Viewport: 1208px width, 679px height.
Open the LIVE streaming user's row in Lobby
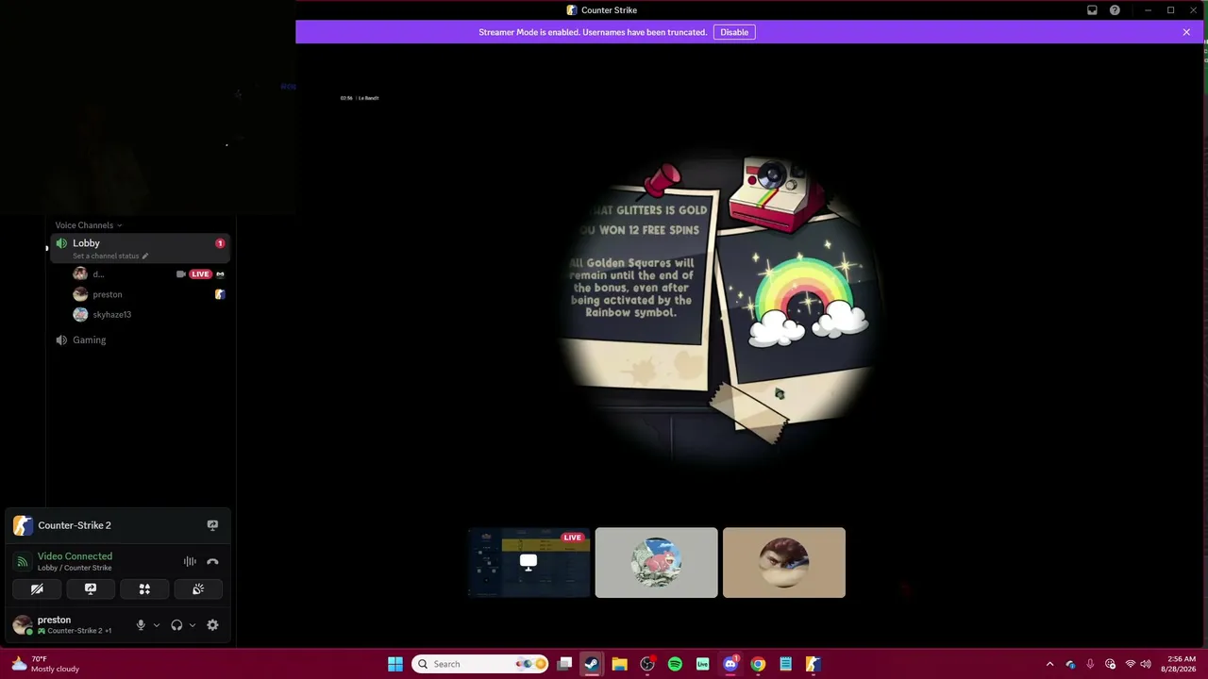(148, 274)
